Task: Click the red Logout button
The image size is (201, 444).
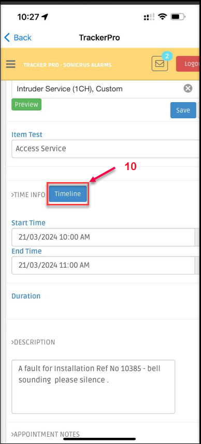Action: click(189, 64)
